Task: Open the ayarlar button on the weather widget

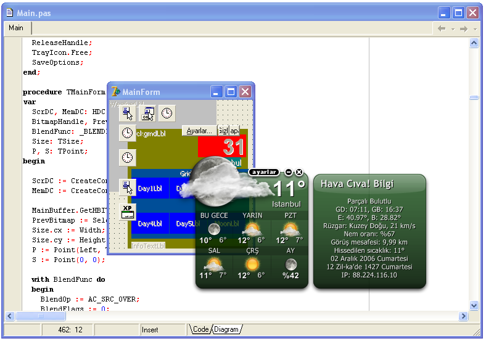Action: pyautogui.click(x=264, y=172)
